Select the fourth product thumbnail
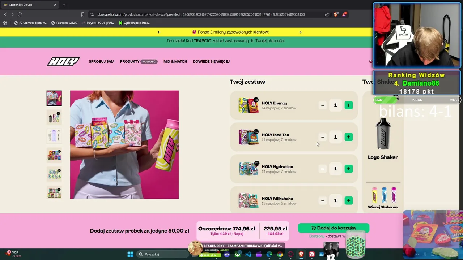Screen dimensions: 463x260 pos(54,155)
